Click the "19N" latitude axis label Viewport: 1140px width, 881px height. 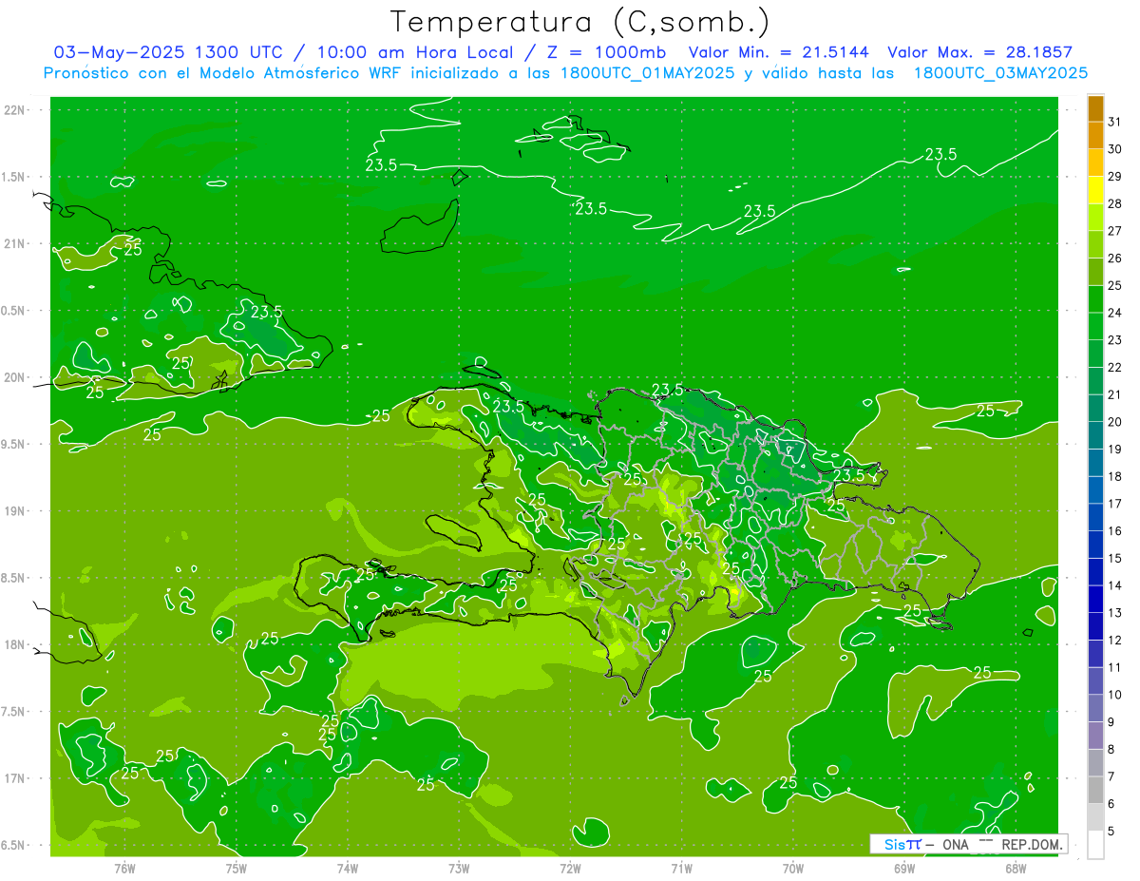point(16,511)
